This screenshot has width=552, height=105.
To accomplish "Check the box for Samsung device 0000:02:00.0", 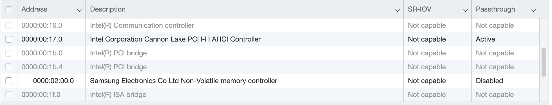I will point(9,81).
